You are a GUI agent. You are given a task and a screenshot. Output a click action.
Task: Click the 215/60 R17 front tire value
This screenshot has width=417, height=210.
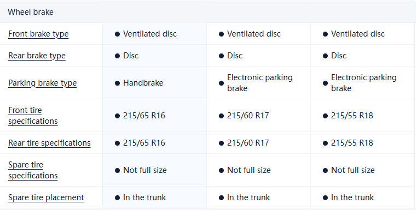tap(248, 116)
